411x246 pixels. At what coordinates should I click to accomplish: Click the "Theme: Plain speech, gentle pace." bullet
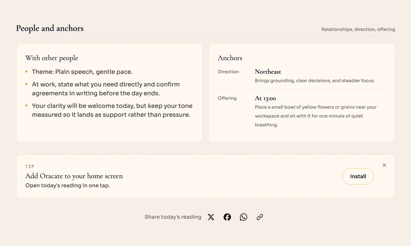click(x=82, y=72)
